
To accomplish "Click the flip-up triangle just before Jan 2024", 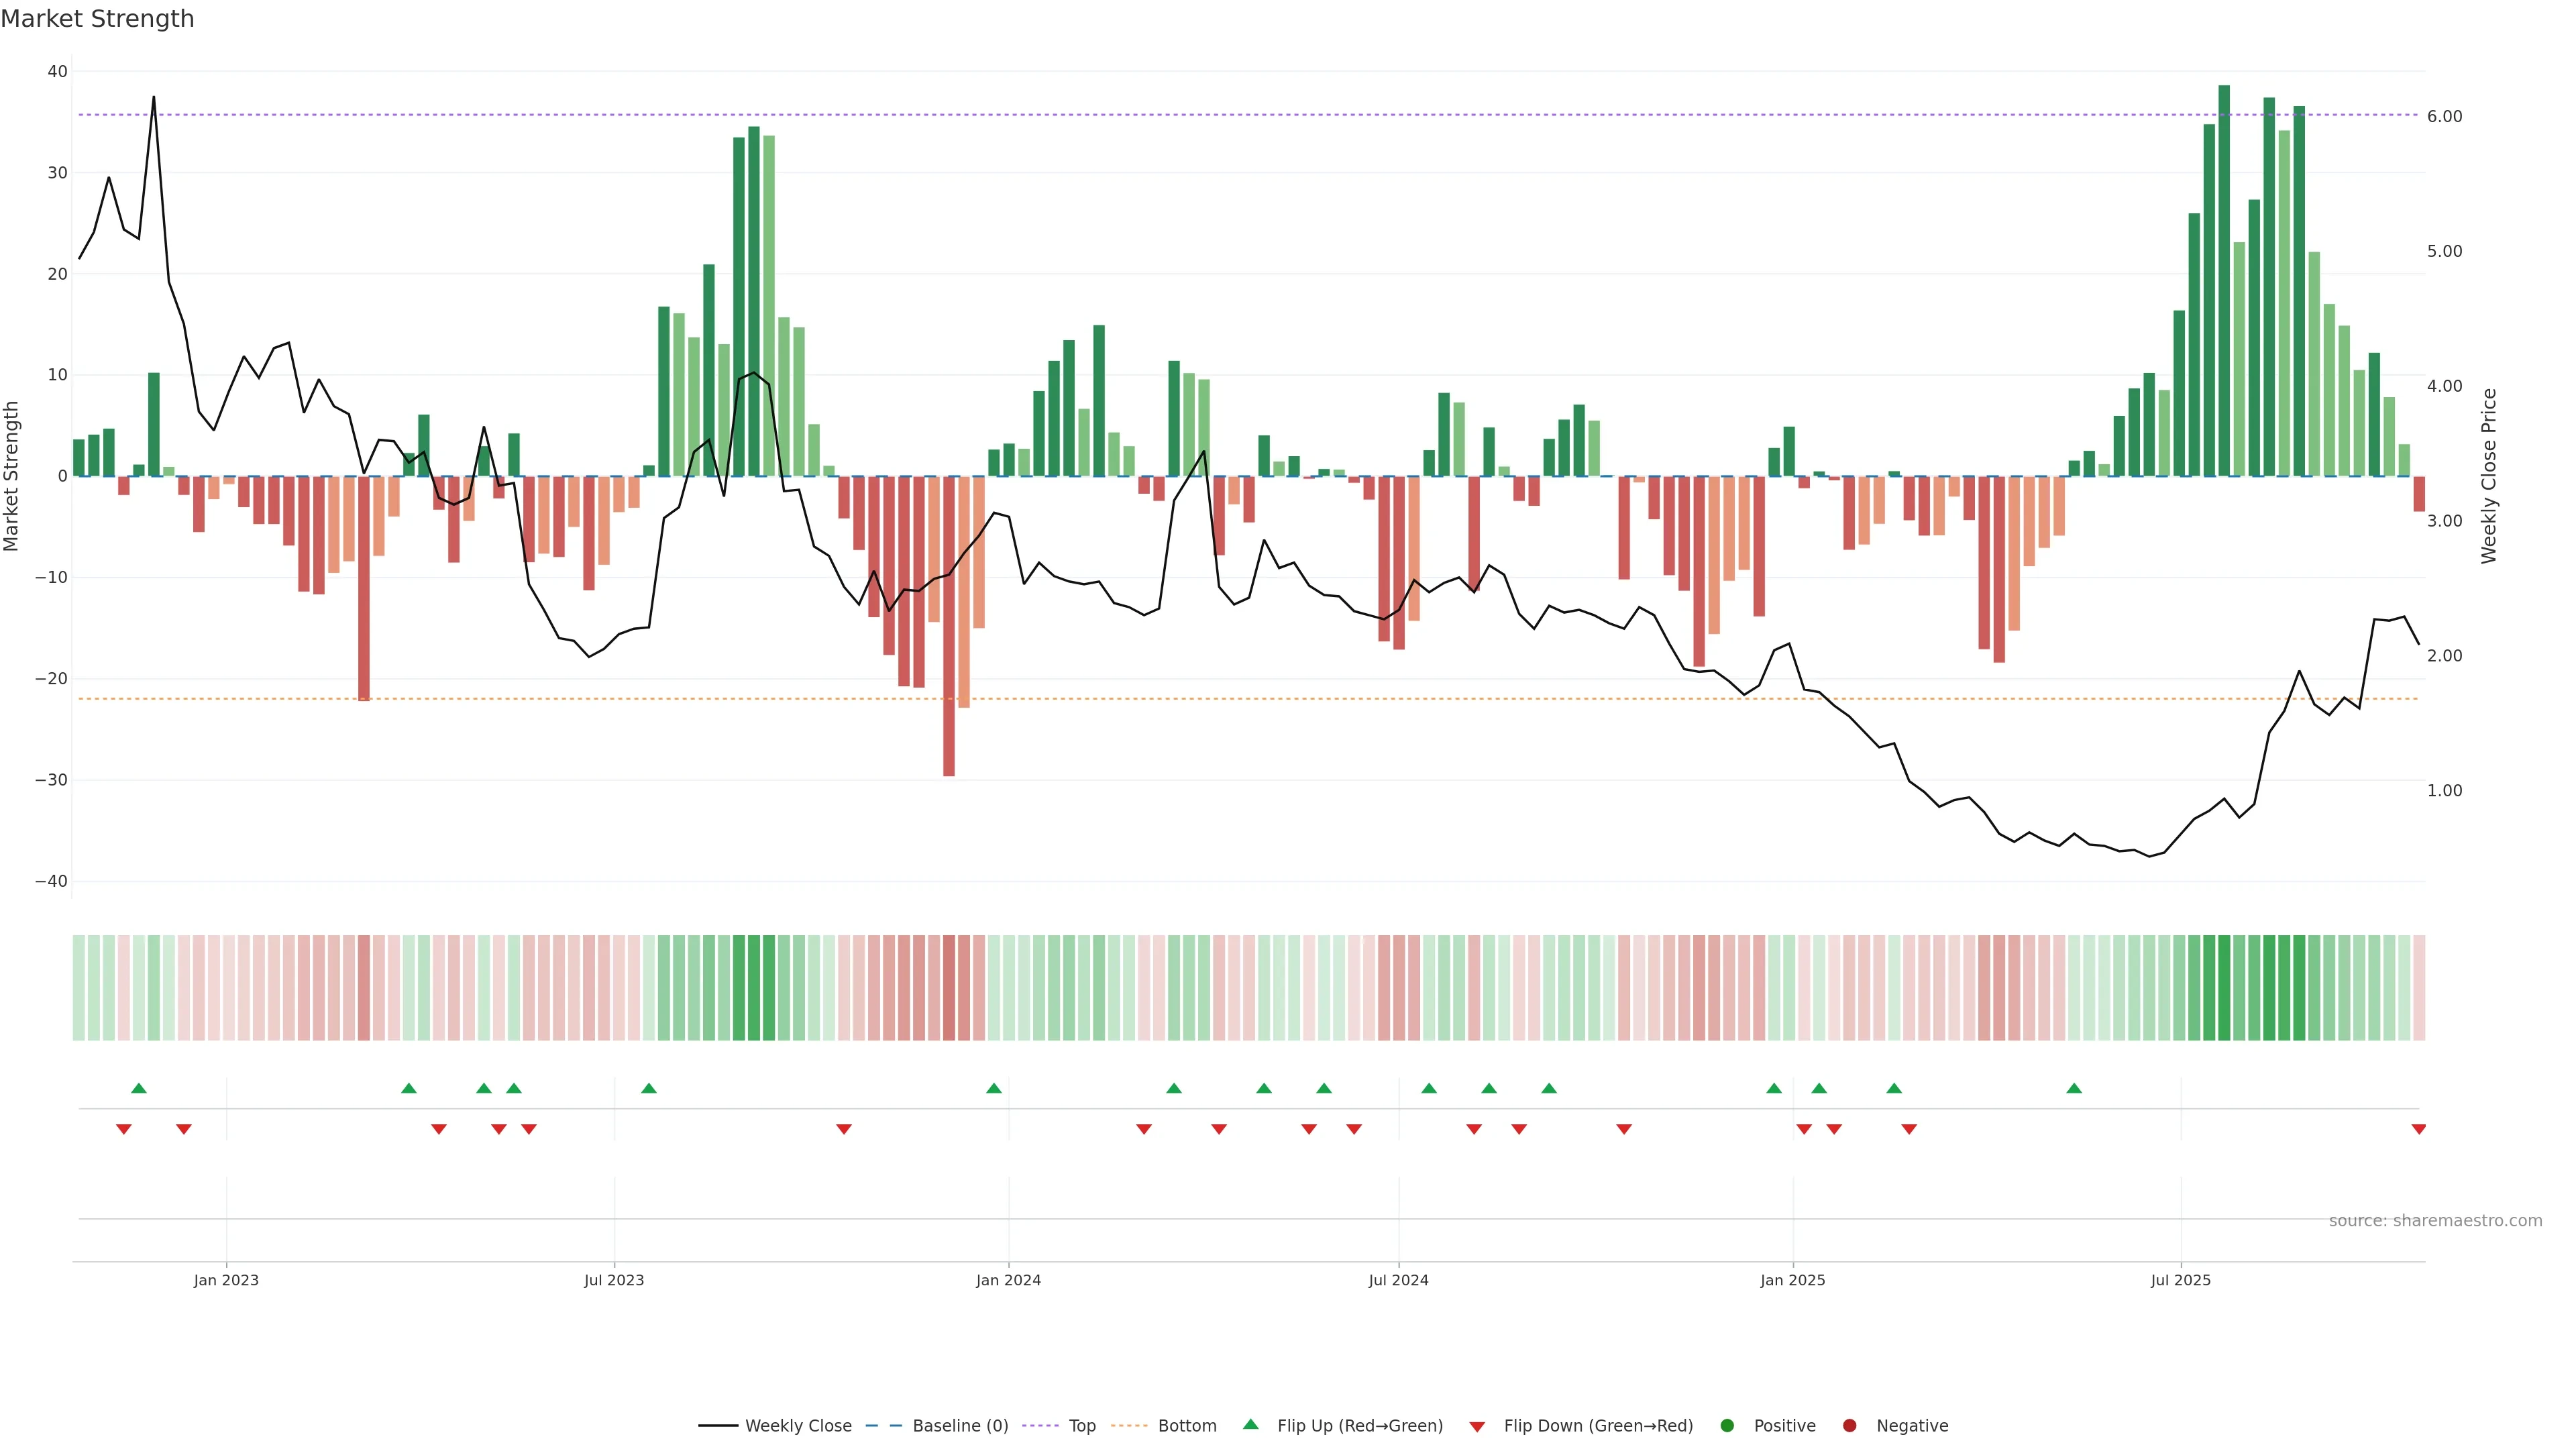I will point(993,1088).
